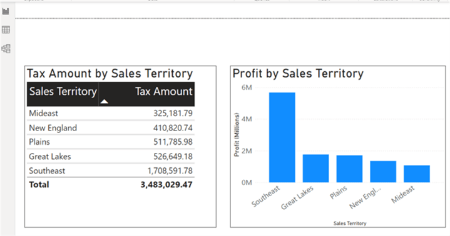The image size is (450, 236).
Task: Click the Sales Territory axis title
Action: click(350, 224)
